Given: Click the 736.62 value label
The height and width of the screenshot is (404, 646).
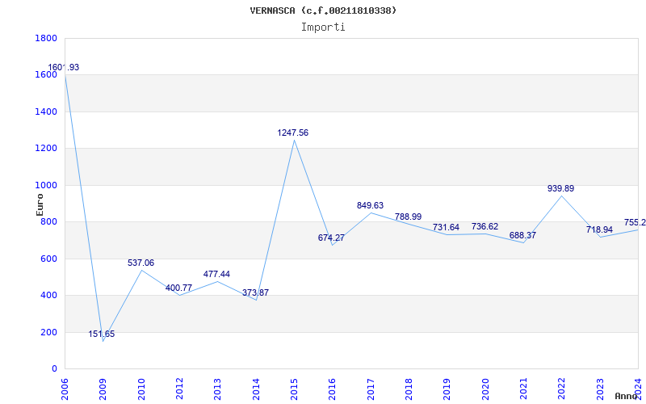Looking at the screenshot, I should click(485, 227).
